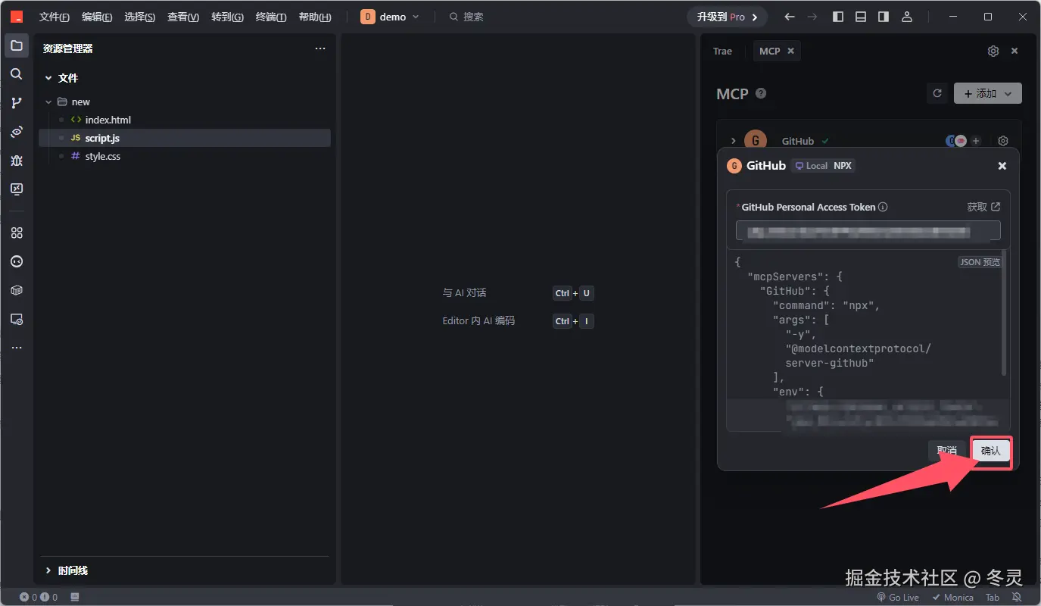Close the AI side panel
The height and width of the screenshot is (606, 1041).
[1015, 51]
